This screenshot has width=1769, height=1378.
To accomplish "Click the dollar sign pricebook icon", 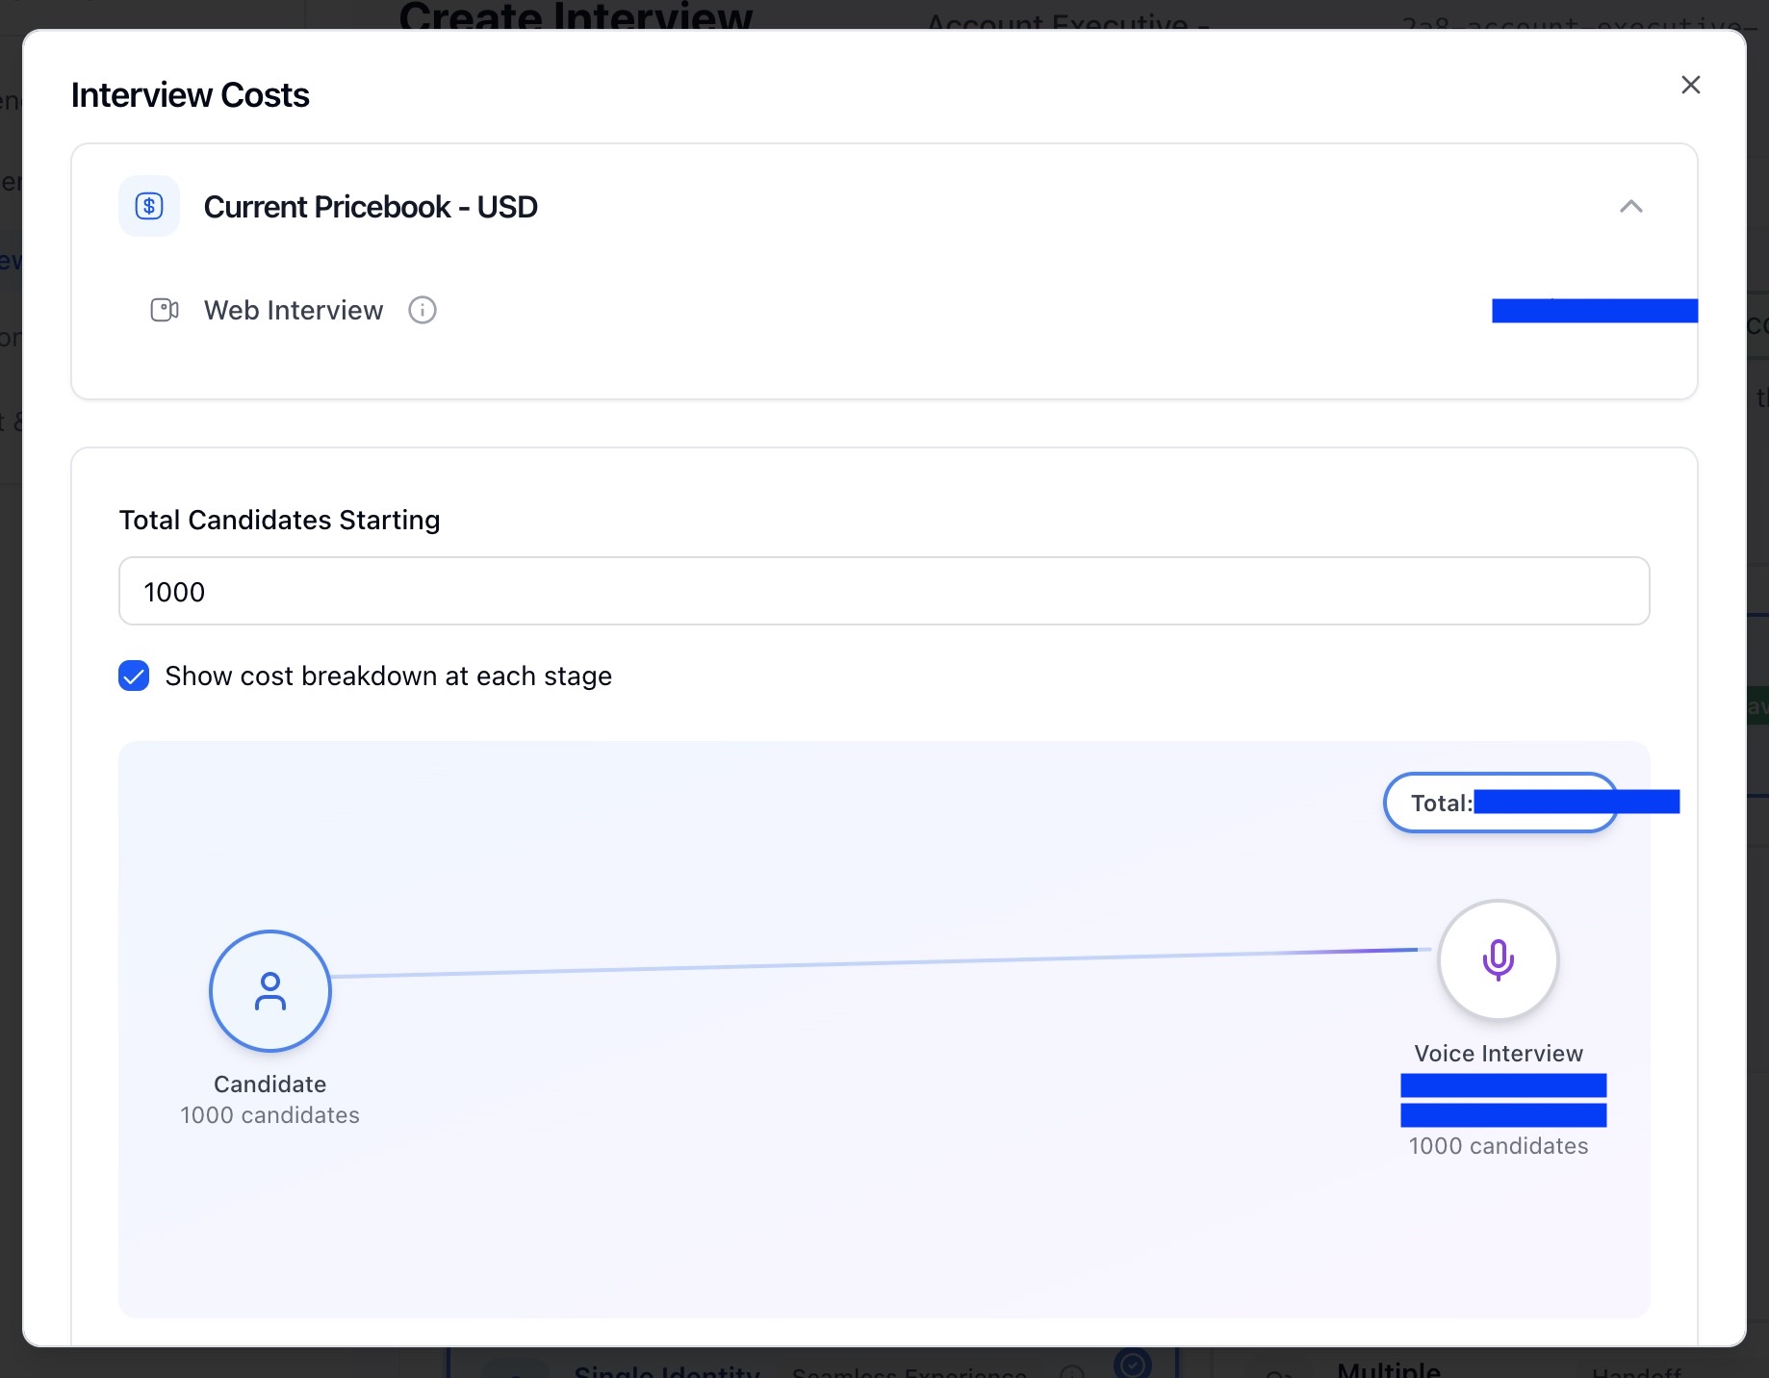I will click(149, 206).
